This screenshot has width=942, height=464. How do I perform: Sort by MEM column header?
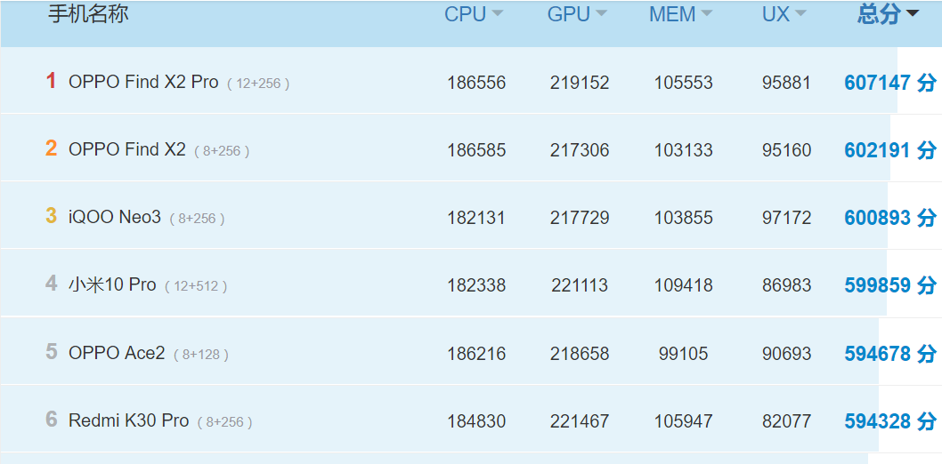point(680,14)
